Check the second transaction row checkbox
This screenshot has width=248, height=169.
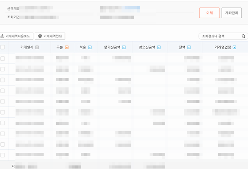coord(3,69)
